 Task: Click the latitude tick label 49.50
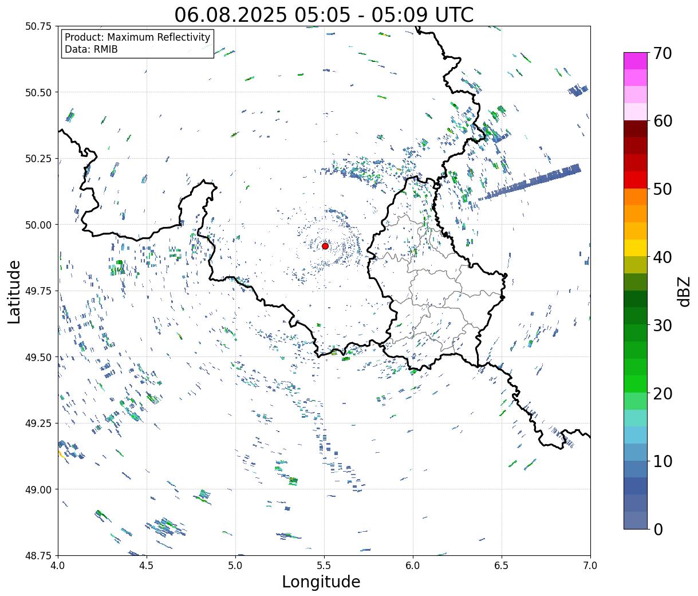pos(38,357)
